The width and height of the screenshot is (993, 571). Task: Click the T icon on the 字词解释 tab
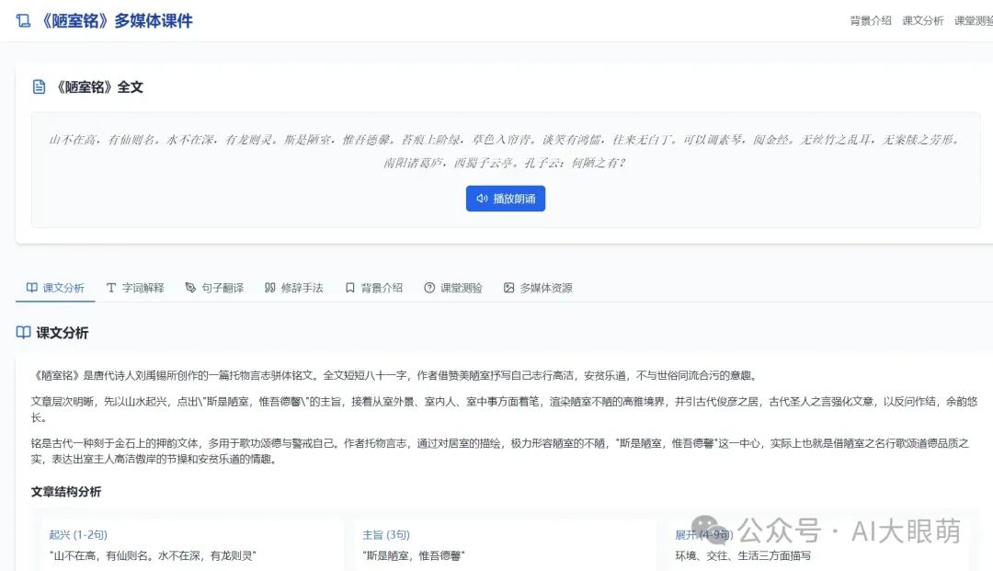tap(111, 288)
